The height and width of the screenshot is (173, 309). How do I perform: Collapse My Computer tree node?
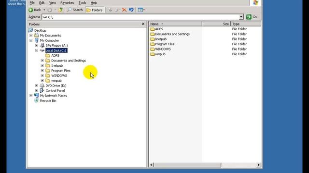(31, 40)
